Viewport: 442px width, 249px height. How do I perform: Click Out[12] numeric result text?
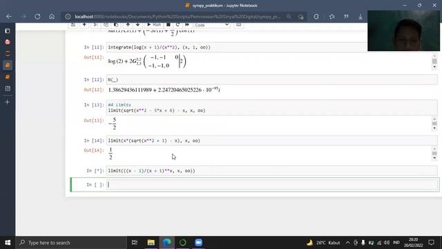tap(164, 90)
